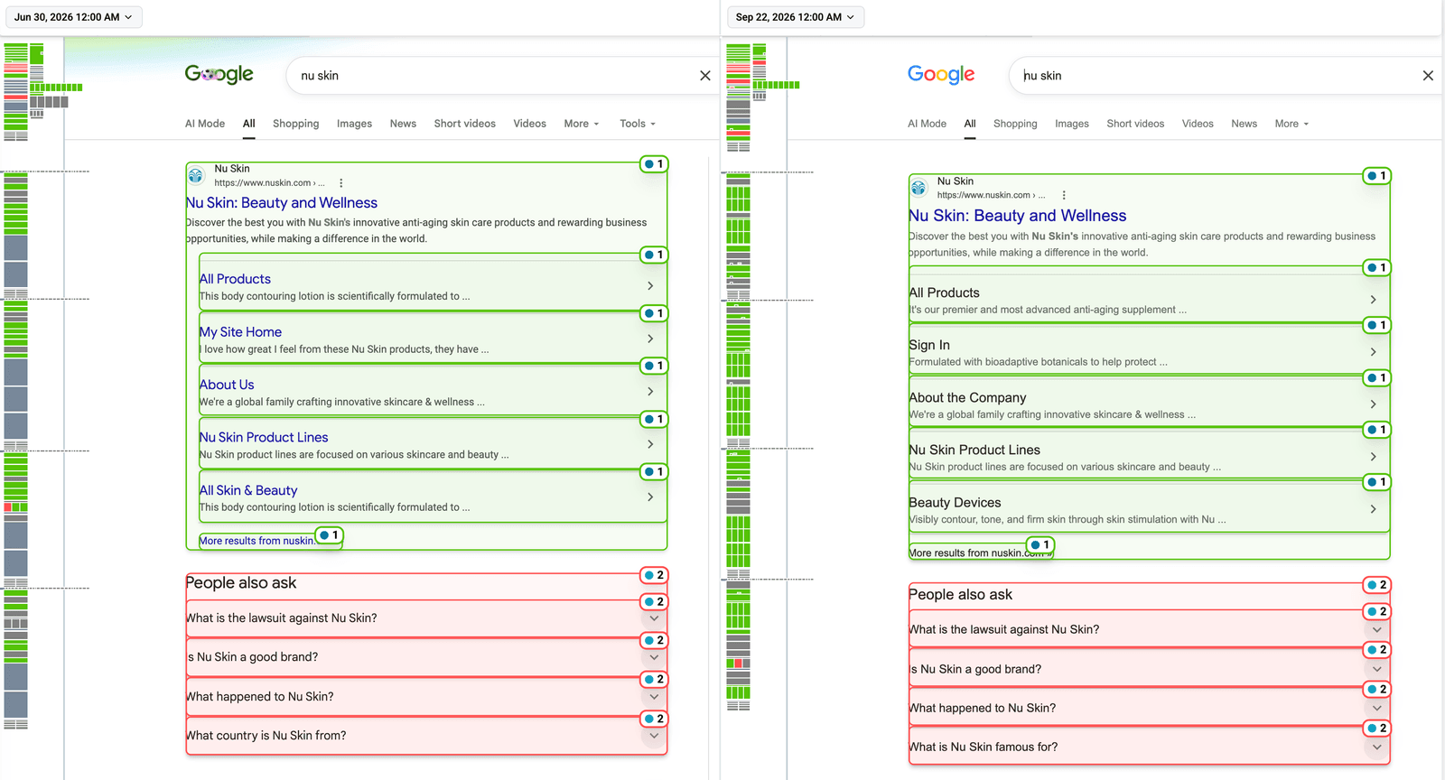Viewport: 1445px width, 780px height.
Task: Go to the News tab in the Sep 22 snapshot
Action: (x=1244, y=124)
